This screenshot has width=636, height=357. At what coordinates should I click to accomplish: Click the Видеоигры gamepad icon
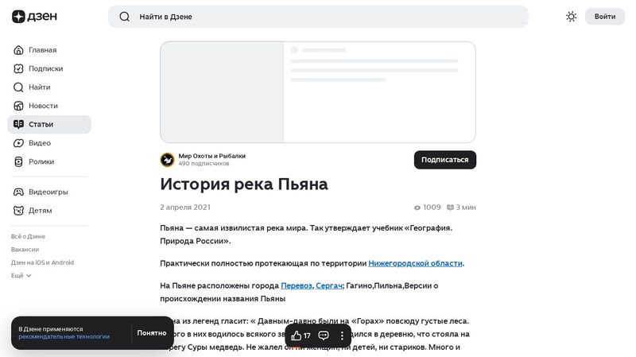[19, 192]
